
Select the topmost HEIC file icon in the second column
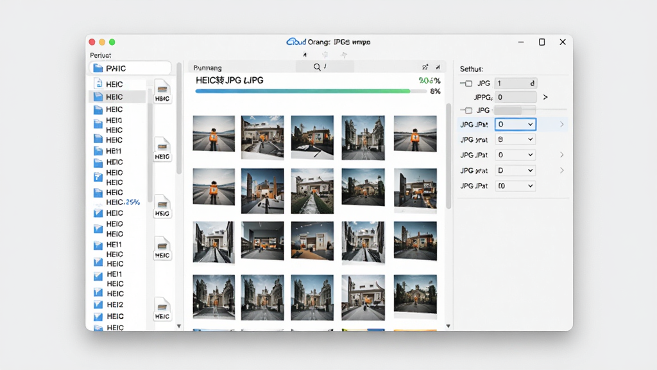tap(162, 91)
